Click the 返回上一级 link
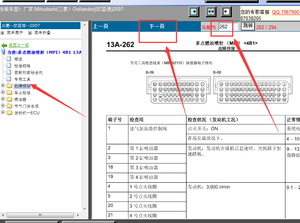Screen dimensions: 300x223 coord(19,45)
